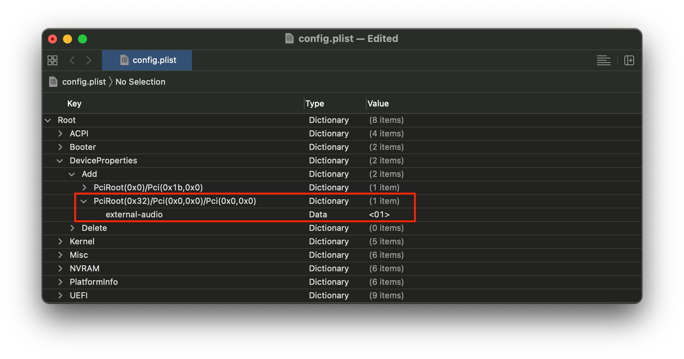Go forward with the right arrow

[x=89, y=60]
